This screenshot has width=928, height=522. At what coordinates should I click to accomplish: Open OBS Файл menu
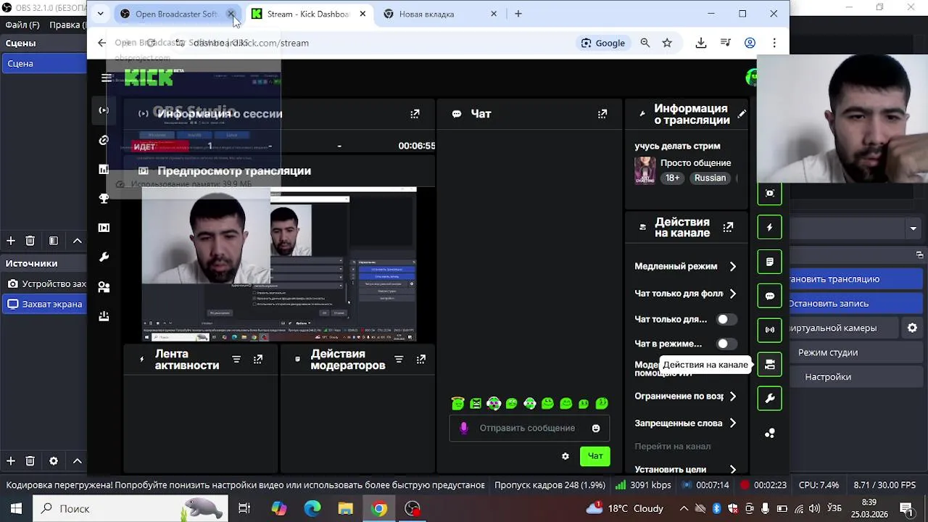tap(22, 25)
